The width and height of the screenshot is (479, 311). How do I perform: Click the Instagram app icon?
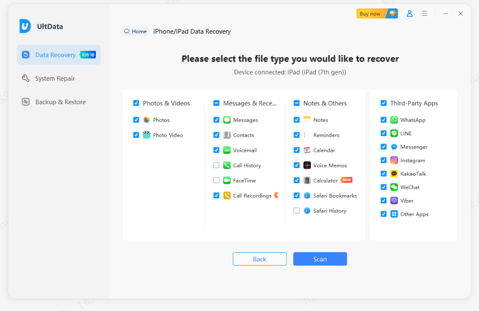pos(394,160)
